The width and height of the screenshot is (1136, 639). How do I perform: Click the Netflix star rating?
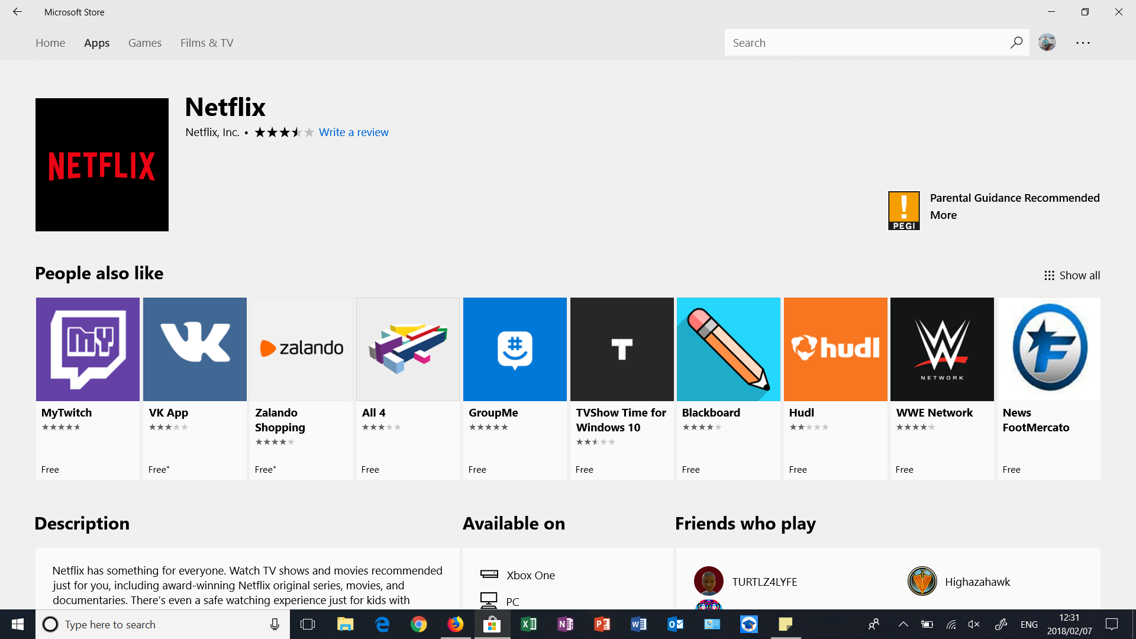(284, 132)
